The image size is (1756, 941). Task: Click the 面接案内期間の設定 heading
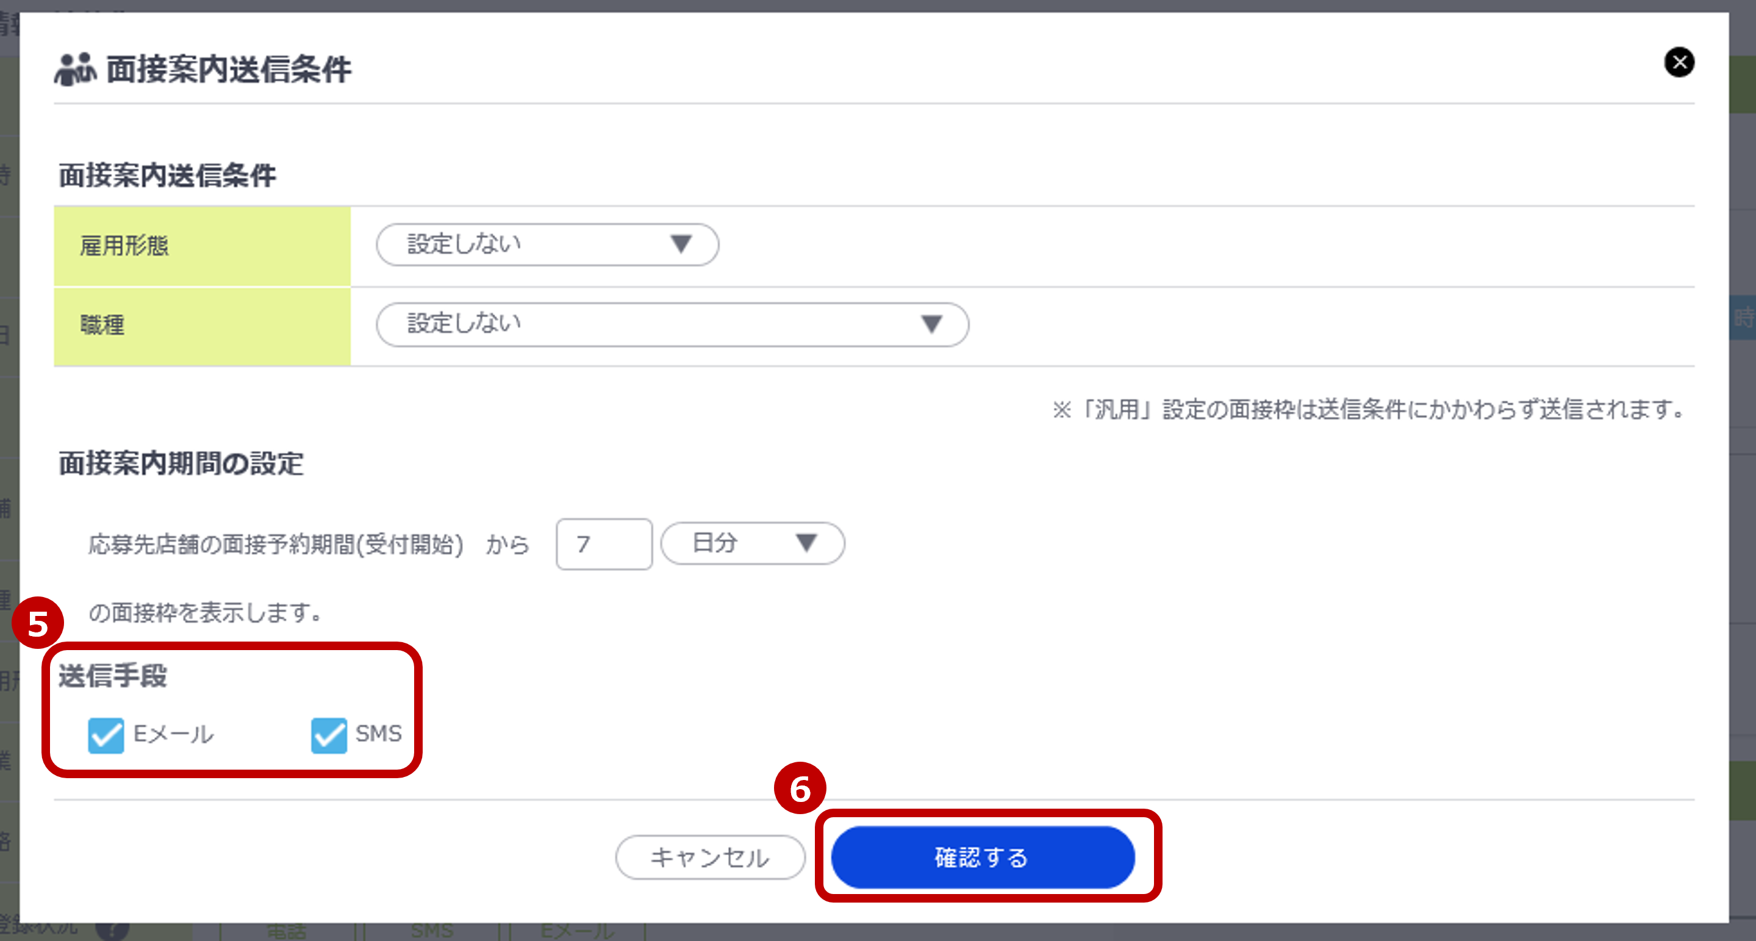tap(181, 464)
